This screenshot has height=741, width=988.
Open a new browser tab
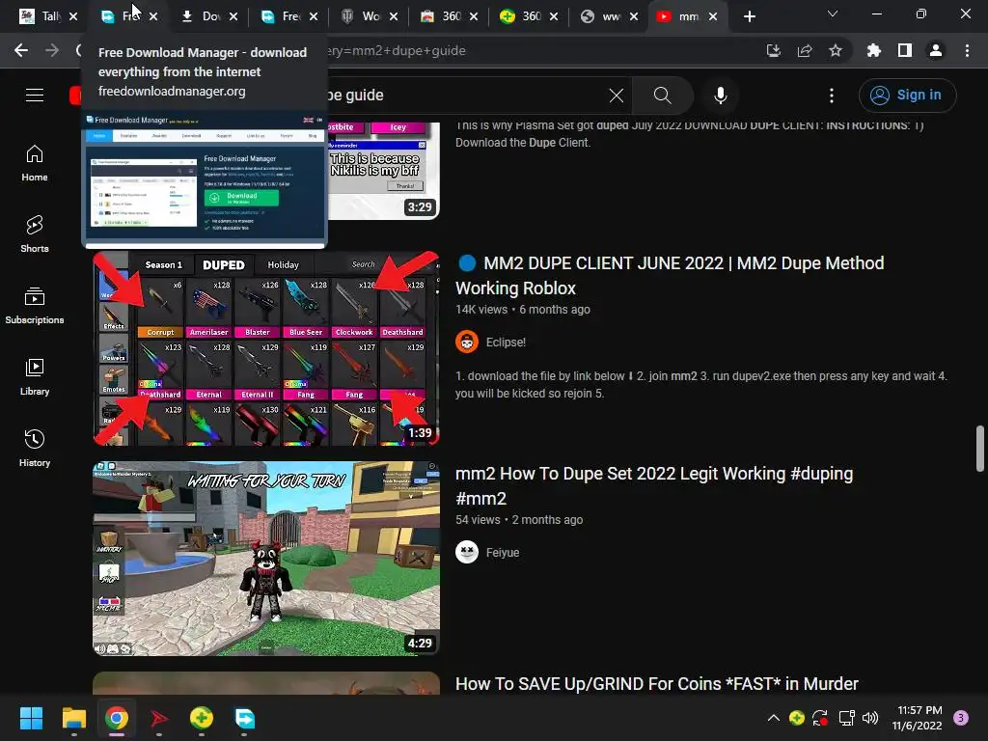[x=749, y=16]
